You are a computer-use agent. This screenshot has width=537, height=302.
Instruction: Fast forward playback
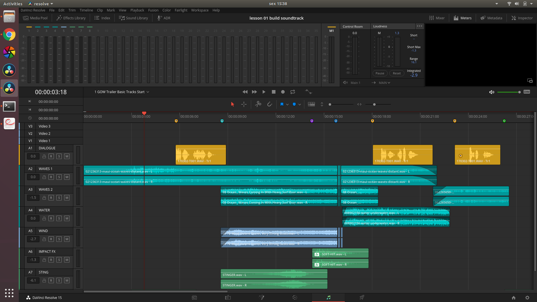pyautogui.click(x=254, y=92)
